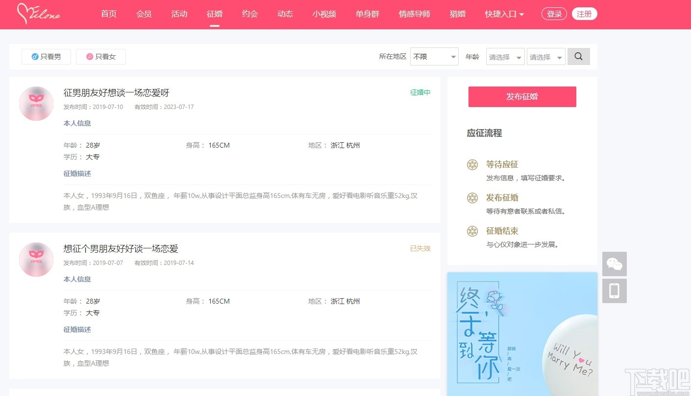This screenshot has width=691, height=396.
Task: Click the 征婚中 status label
Action: click(420, 92)
